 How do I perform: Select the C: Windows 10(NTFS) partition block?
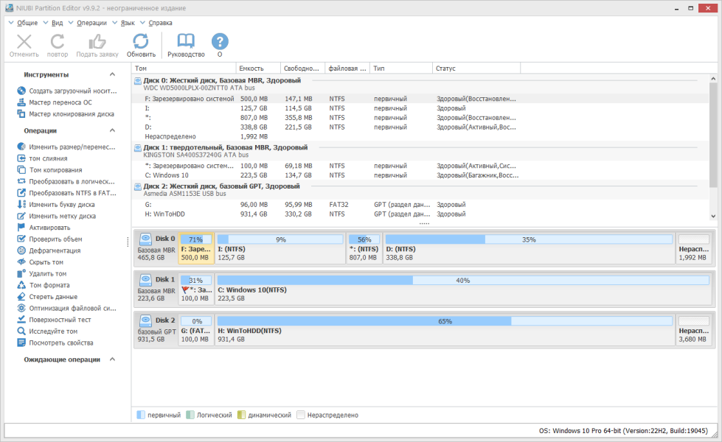point(463,289)
